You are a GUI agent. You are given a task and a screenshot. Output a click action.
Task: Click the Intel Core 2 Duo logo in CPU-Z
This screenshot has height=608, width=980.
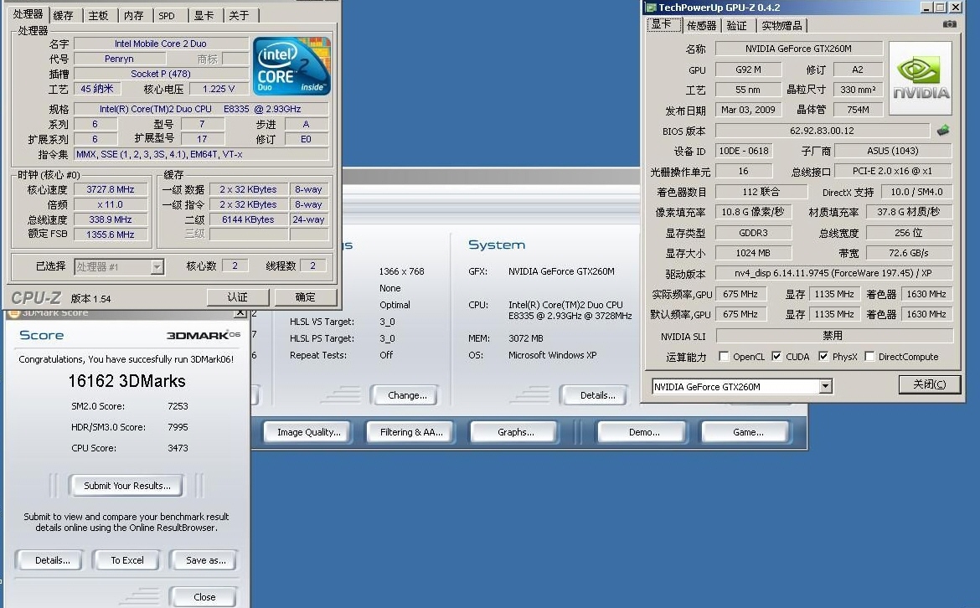(291, 65)
